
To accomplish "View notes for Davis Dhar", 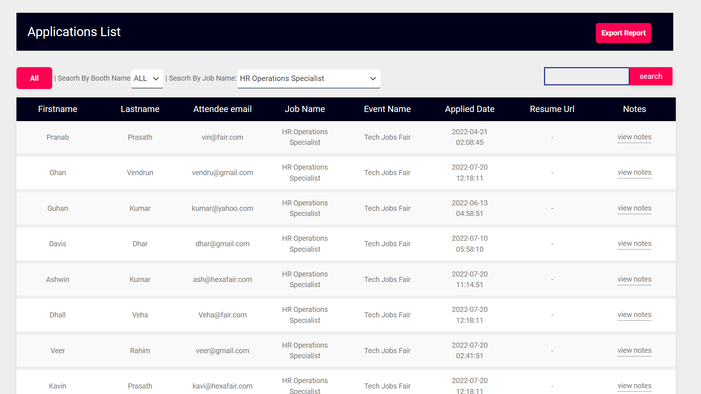I will (635, 243).
